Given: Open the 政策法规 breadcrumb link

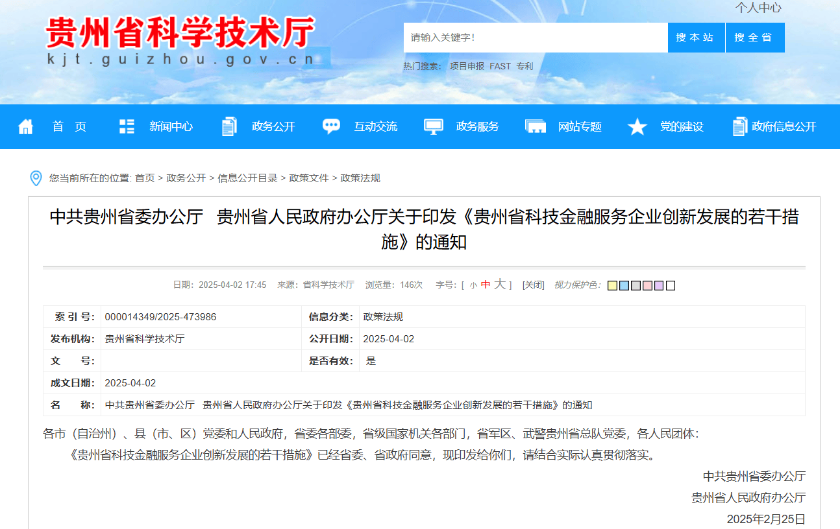Looking at the screenshot, I should (359, 178).
